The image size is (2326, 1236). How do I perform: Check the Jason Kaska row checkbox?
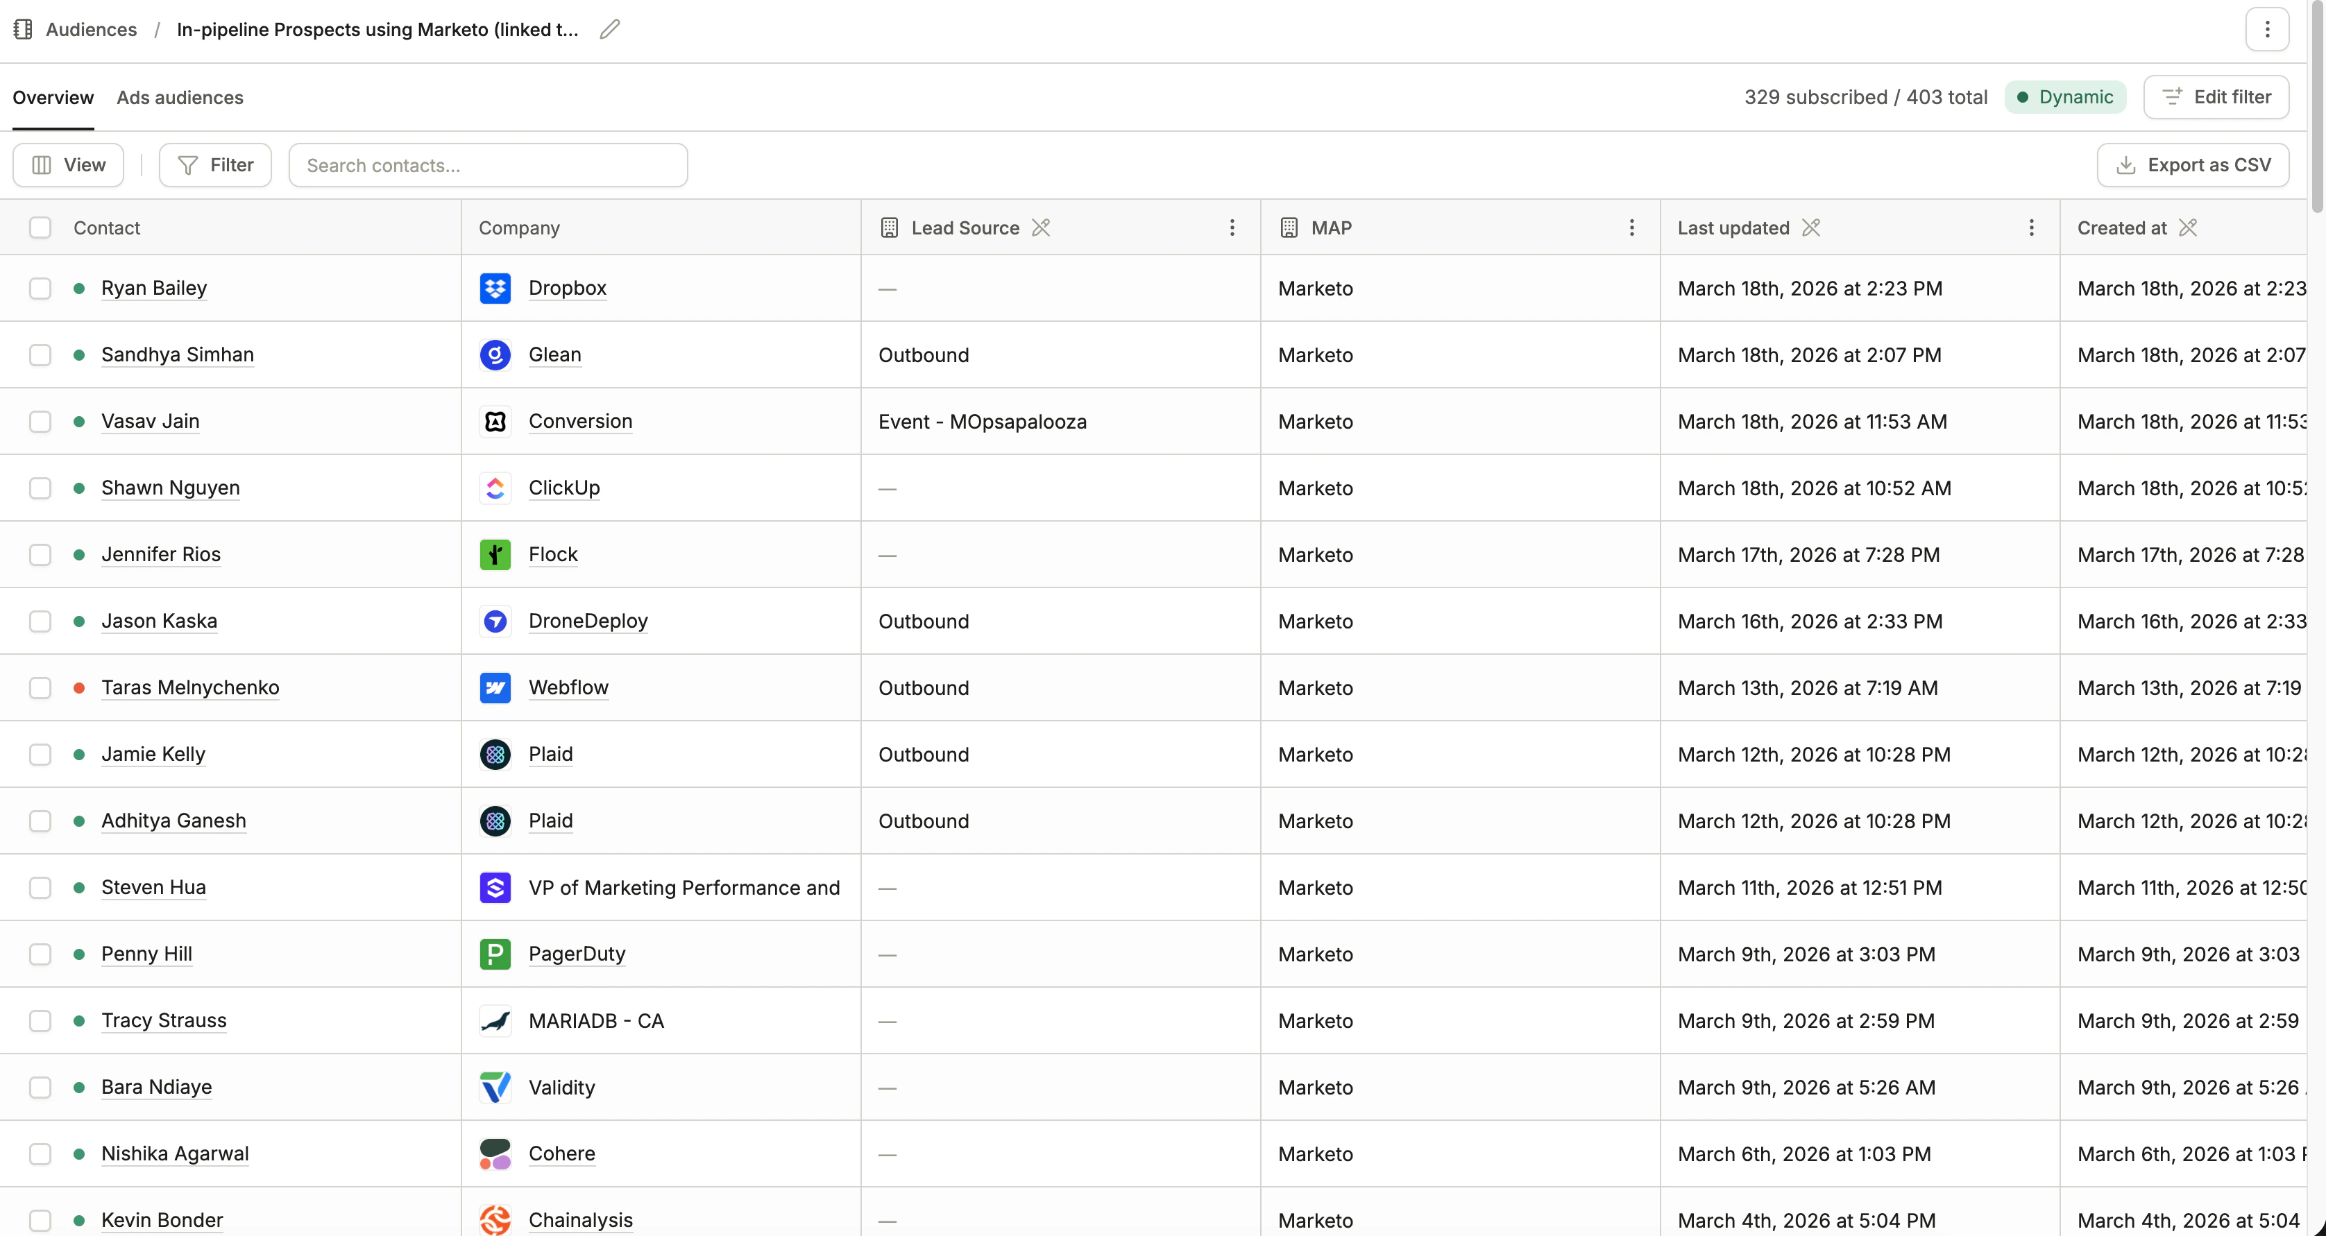[41, 621]
